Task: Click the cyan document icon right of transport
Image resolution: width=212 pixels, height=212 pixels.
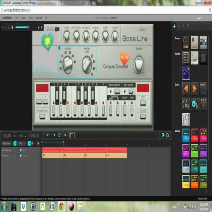Action: click(167, 135)
